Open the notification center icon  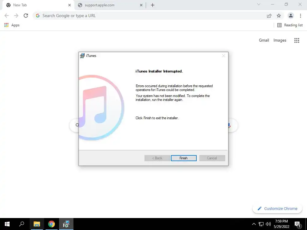[x=298, y=224]
